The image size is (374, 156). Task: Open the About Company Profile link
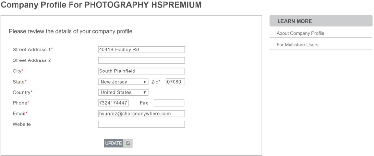click(300, 33)
